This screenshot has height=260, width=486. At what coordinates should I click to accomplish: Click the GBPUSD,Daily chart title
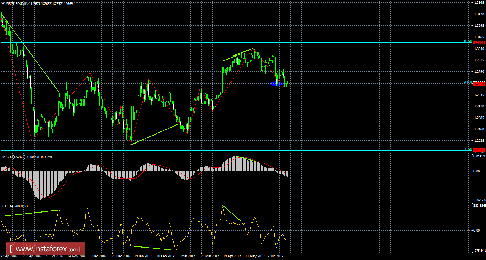tap(17, 3)
